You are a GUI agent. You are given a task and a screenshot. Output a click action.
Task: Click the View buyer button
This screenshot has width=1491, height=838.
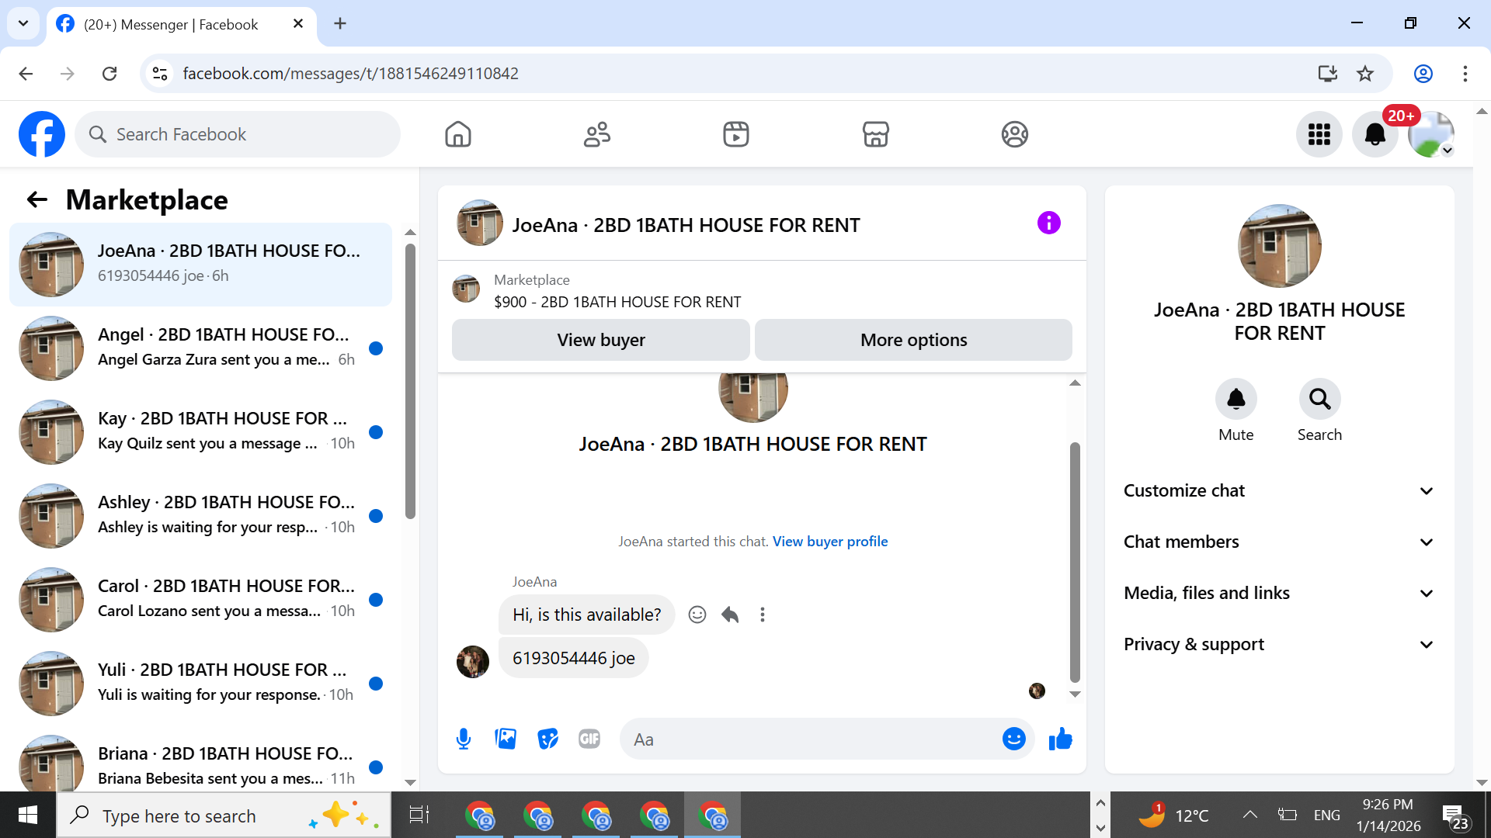pyautogui.click(x=600, y=340)
